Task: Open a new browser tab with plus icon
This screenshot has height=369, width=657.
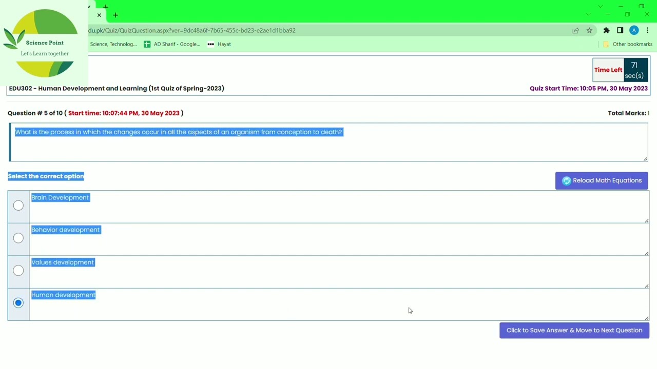Action: tap(115, 15)
